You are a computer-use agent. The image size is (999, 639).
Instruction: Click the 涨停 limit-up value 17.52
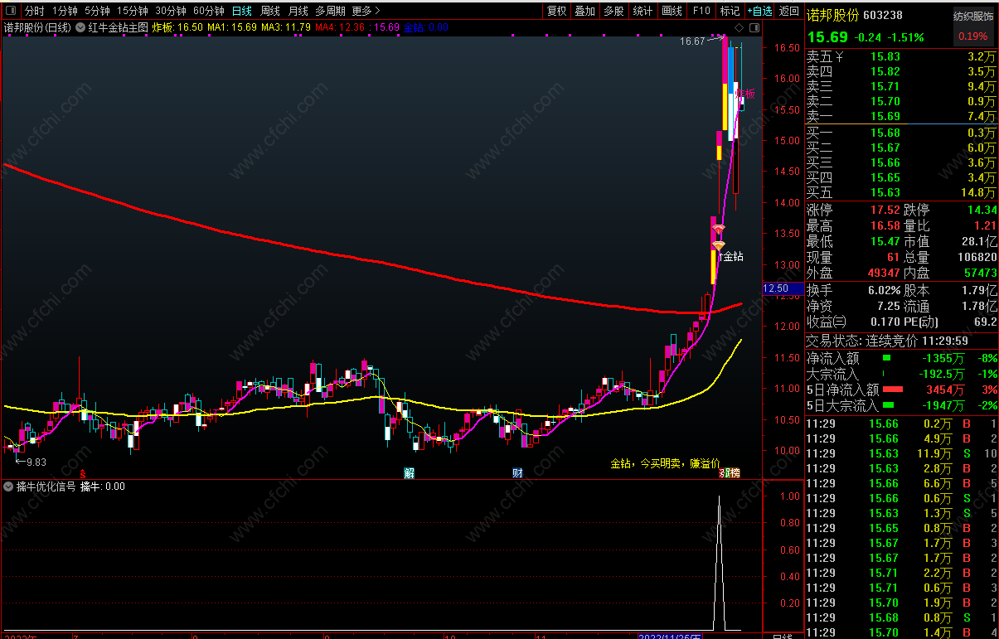pos(885,210)
